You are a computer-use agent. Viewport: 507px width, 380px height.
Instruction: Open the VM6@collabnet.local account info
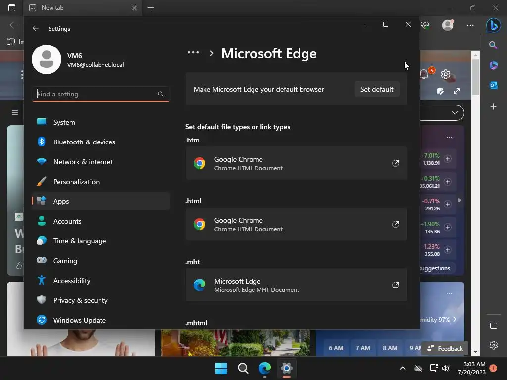click(96, 65)
